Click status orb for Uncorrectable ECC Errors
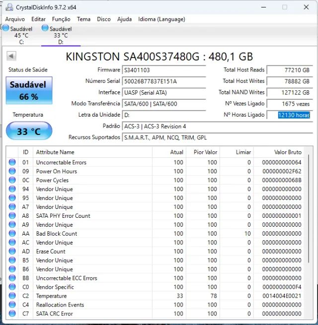Screen dimensions: 318x325 coord(12,278)
